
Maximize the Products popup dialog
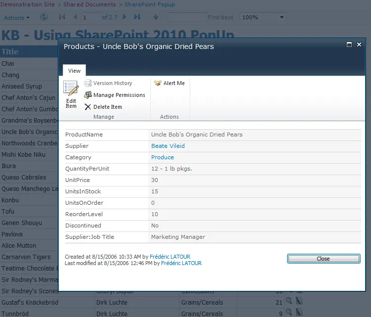click(349, 45)
